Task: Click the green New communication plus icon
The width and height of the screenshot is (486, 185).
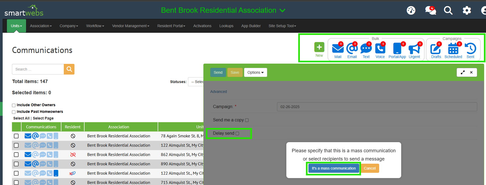Action: 319,47
